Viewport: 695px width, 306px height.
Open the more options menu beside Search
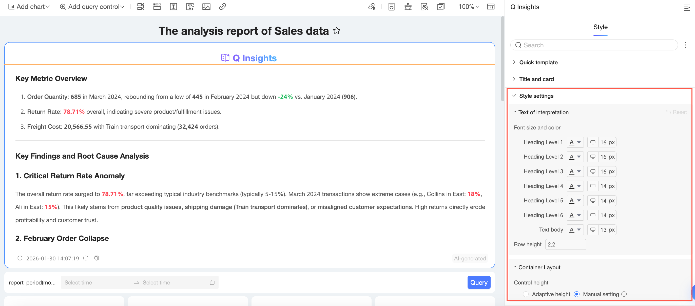click(685, 45)
